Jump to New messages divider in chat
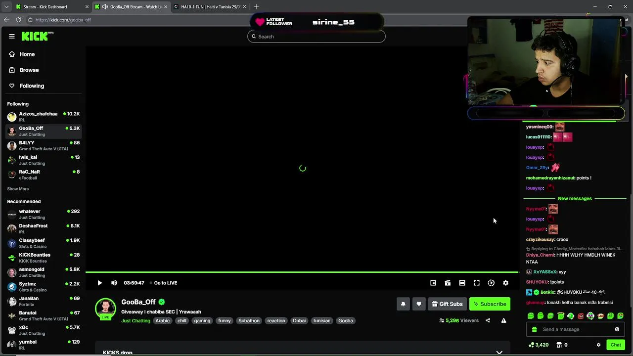Image resolution: width=633 pixels, height=356 pixels. (575, 199)
